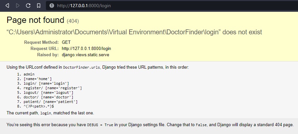Bookmark this page using the bookmark icon

(39, 6)
